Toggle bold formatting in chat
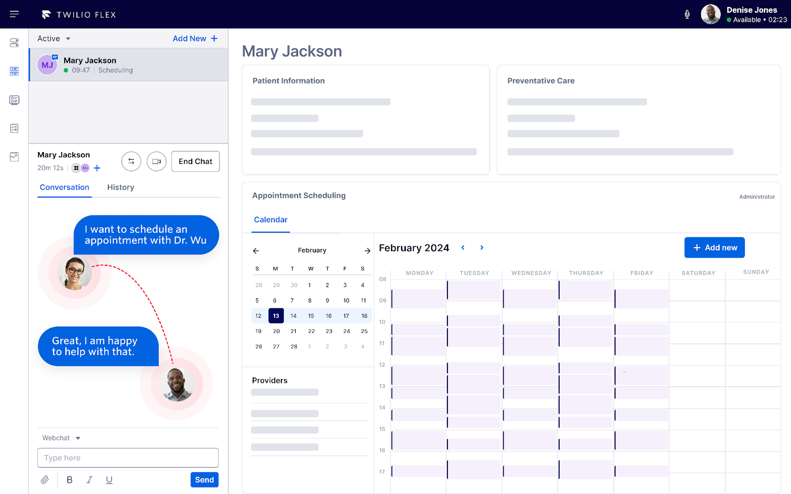791x494 pixels. [70, 480]
